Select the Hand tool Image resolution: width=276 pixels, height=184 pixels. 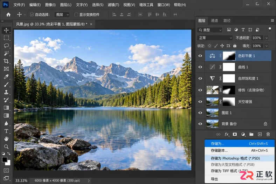(6, 139)
